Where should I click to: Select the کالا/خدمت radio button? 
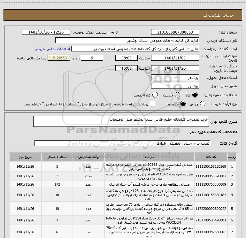point(155,95)
